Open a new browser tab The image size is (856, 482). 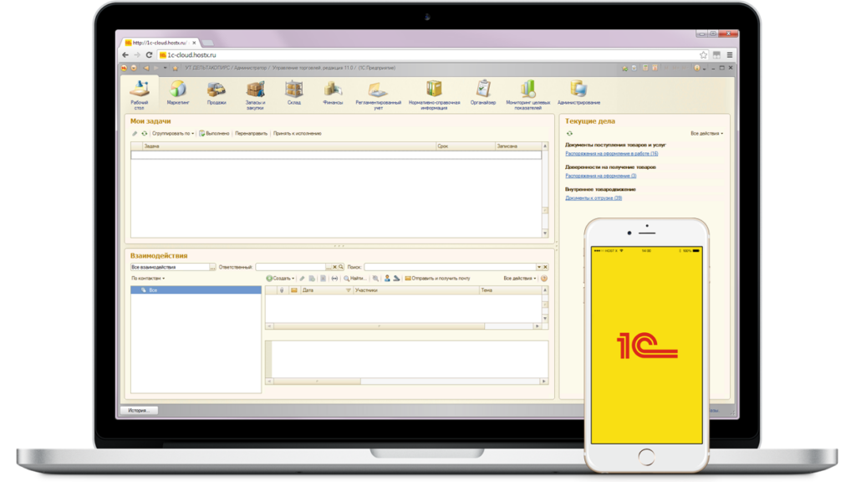pos(207,43)
